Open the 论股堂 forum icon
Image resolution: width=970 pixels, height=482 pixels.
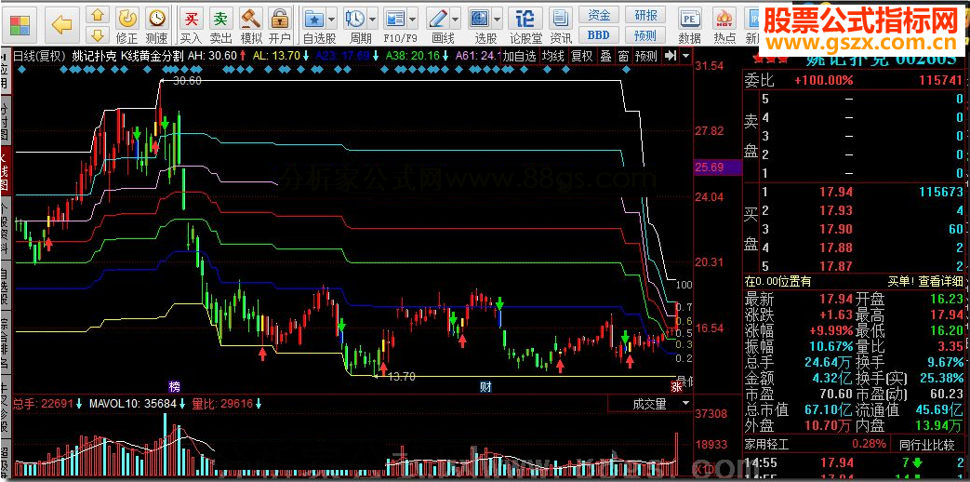[x=525, y=18]
